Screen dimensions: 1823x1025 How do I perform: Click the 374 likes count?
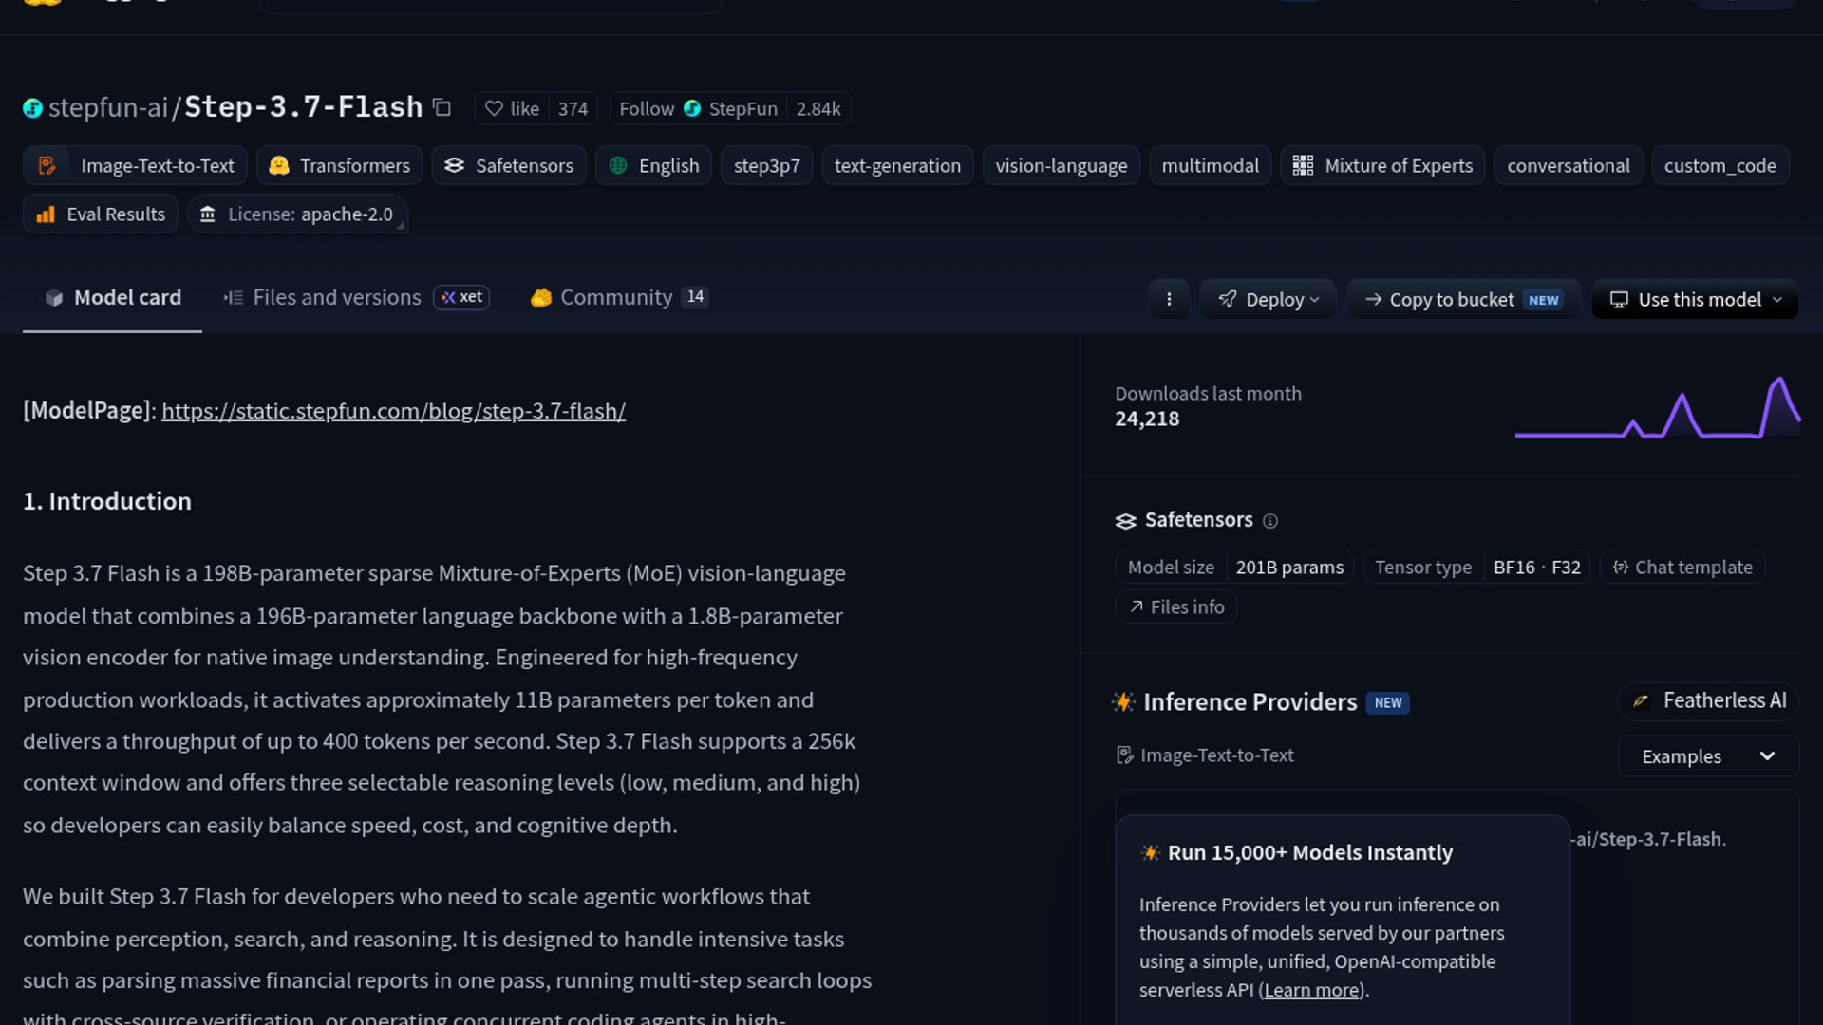[573, 108]
